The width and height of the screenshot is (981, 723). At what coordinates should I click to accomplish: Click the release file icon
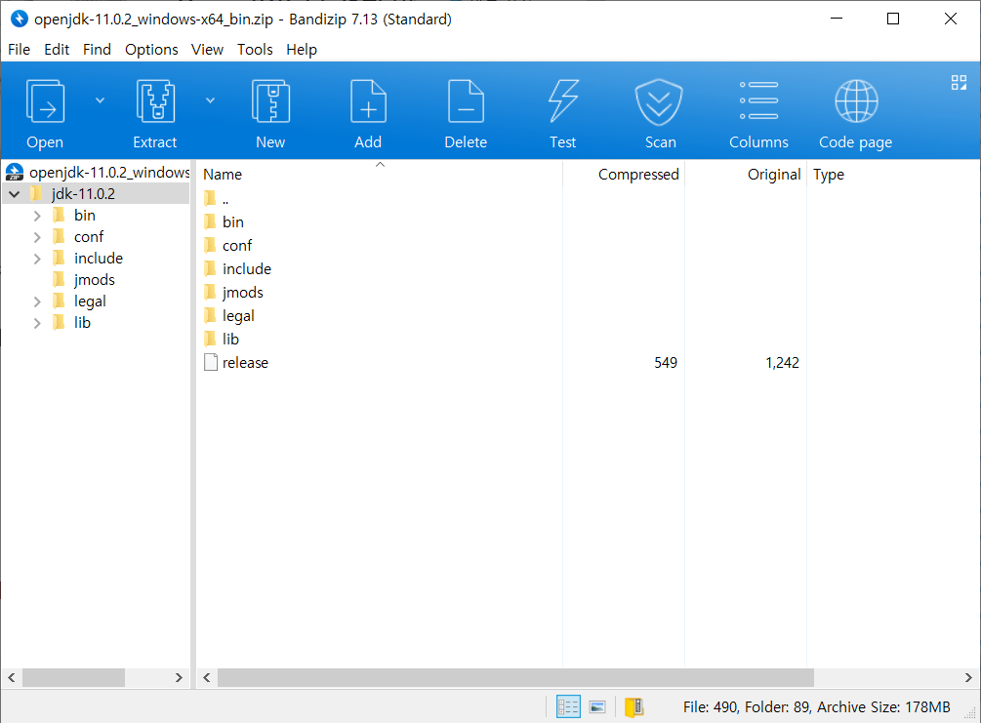211,362
